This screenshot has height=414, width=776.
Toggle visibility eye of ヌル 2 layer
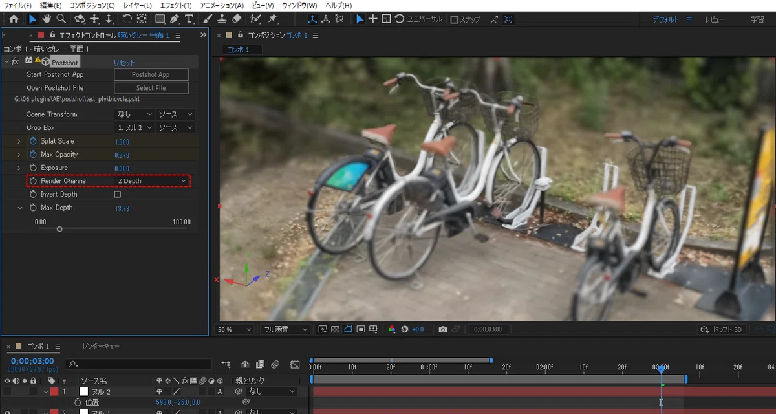coord(8,391)
